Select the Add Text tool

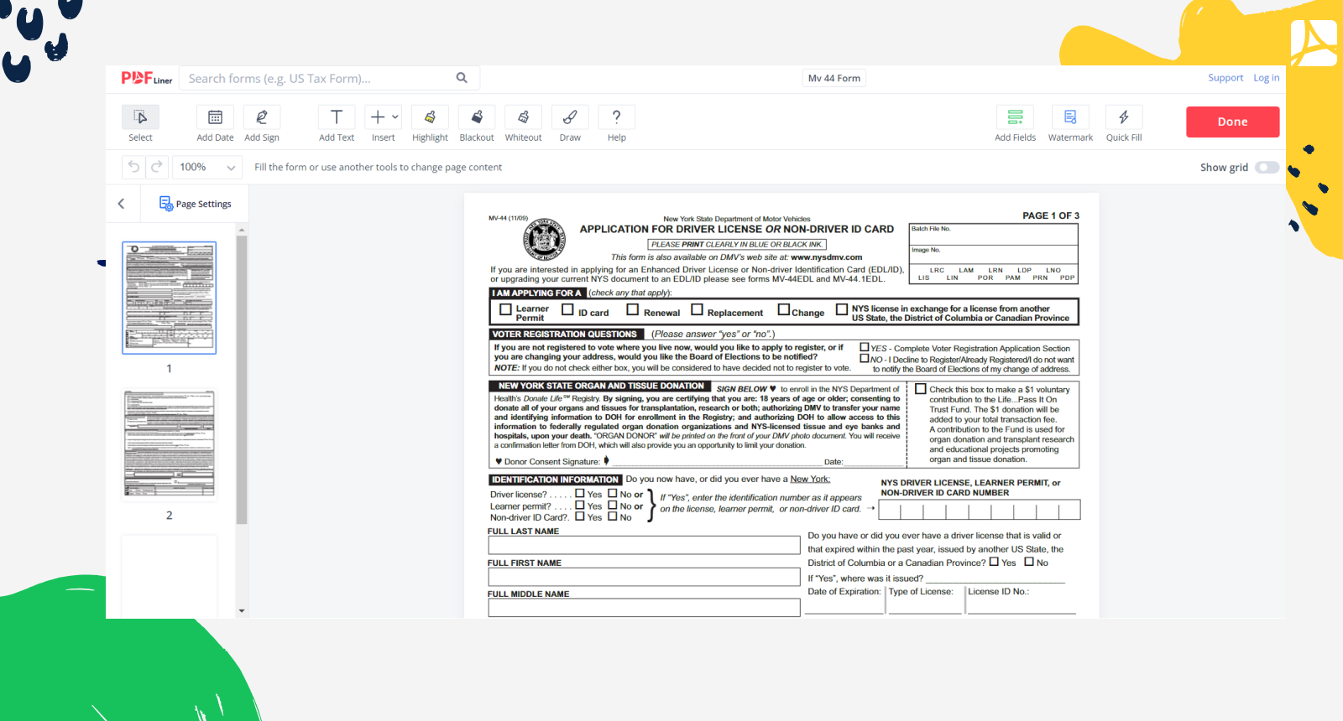(337, 118)
